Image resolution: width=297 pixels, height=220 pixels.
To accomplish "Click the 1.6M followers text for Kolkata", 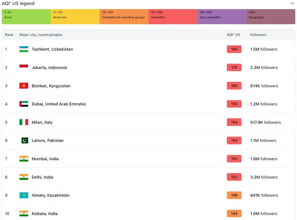I will [x=264, y=214].
